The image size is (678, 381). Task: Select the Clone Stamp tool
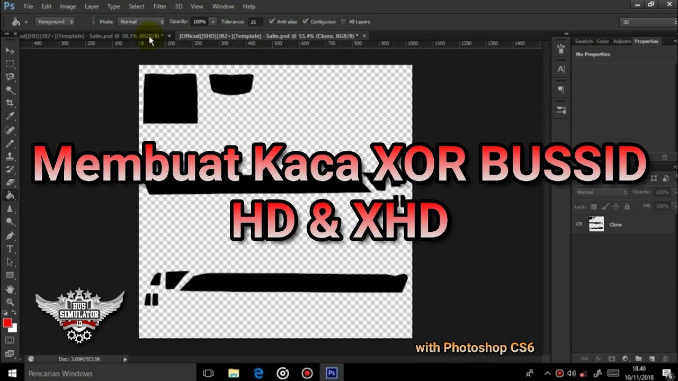[10, 156]
